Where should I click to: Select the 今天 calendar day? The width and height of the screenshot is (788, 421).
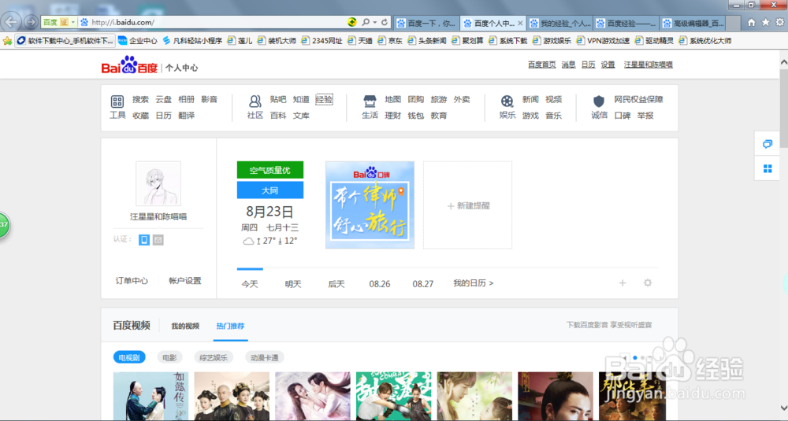250,284
